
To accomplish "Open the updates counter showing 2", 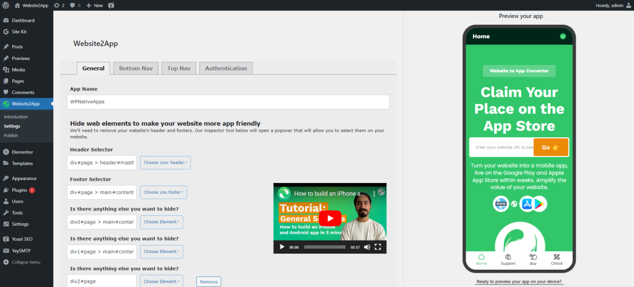I will pos(59,5).
